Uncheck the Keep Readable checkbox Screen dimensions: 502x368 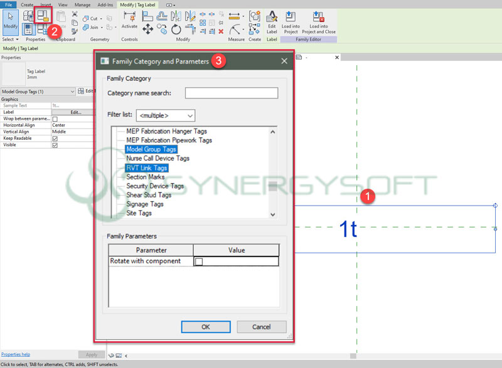point(55,139)
